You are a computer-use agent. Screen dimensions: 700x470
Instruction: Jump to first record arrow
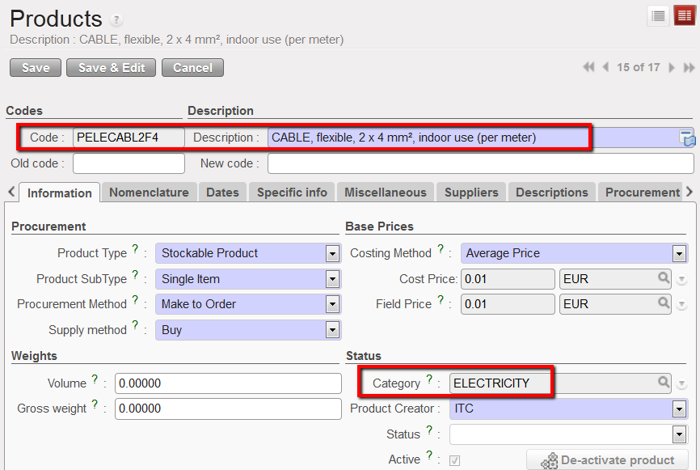(588, 68)
